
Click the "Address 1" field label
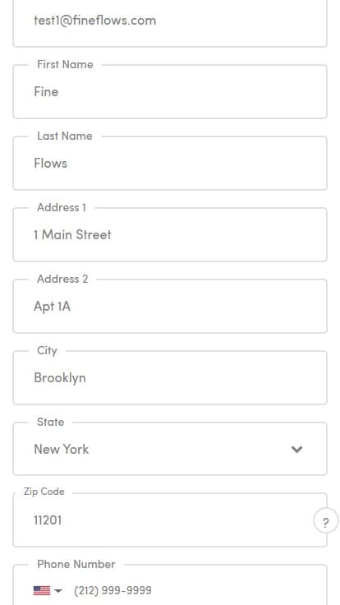pos(62,207)
